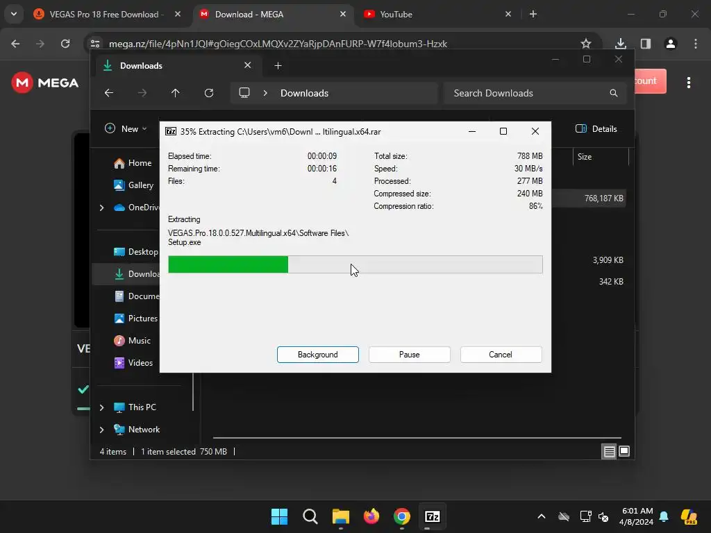This screenshot has height=533, width=711.
Task: Click the 7z icon in dialog title bar
Action: [x=171, y=131]
